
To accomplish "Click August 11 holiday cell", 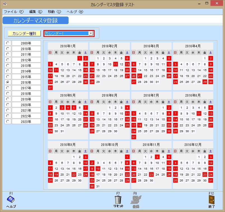I will point(199,113).
